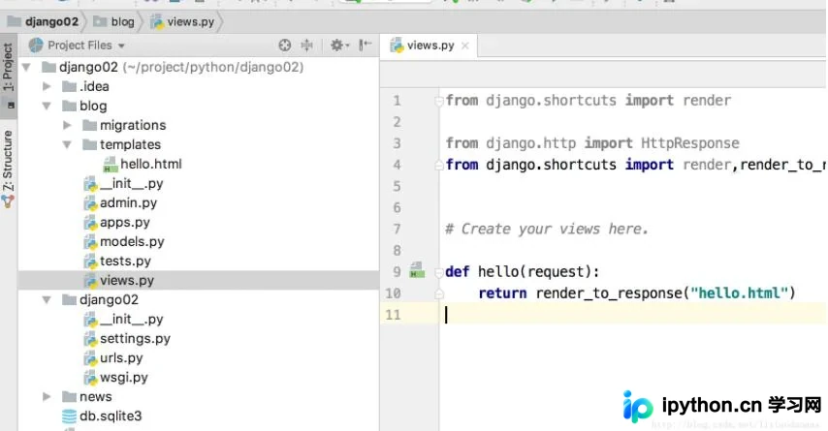The height and width of the screenshot is (431, 828).
Task: Collapse the blog folder
Action: 47,106
